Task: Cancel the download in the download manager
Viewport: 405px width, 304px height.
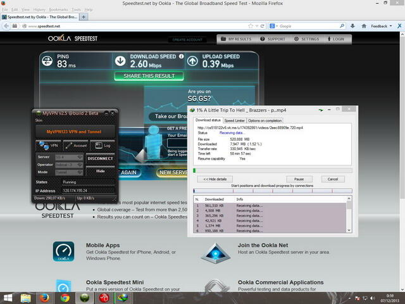Action: 333,179
